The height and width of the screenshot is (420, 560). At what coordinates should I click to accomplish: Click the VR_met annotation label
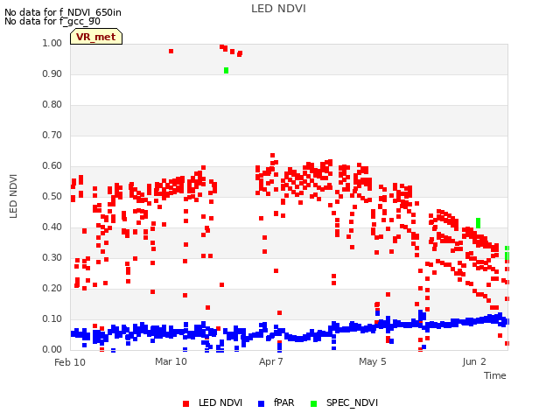click(96, 37)
